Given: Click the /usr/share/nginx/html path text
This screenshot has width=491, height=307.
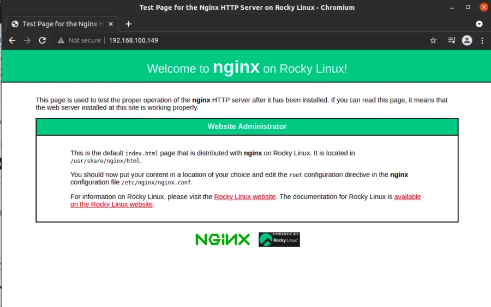Looking at the screenshot, I should point(106,161).
